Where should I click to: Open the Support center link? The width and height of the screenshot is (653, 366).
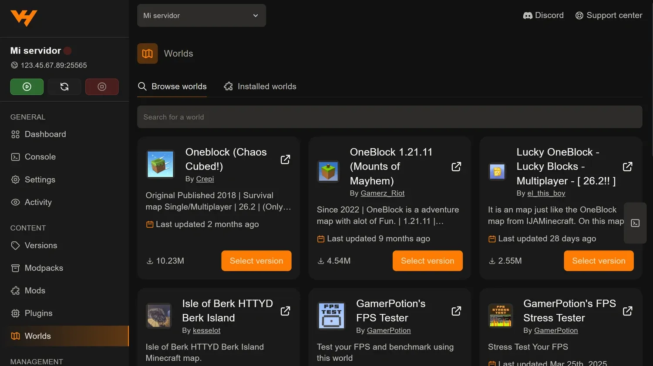609,15
